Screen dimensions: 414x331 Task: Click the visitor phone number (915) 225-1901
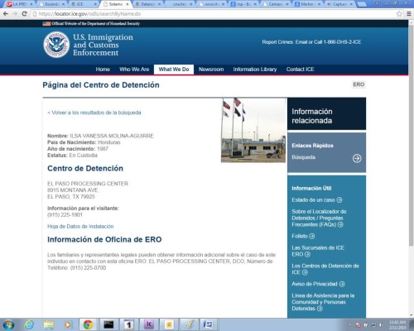pos(65,215)
